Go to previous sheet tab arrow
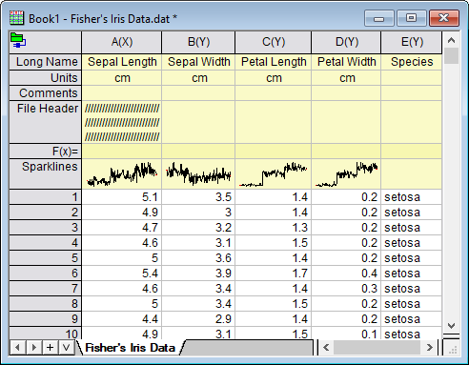This screenshot has width=469, height=365. coord(18,347)
